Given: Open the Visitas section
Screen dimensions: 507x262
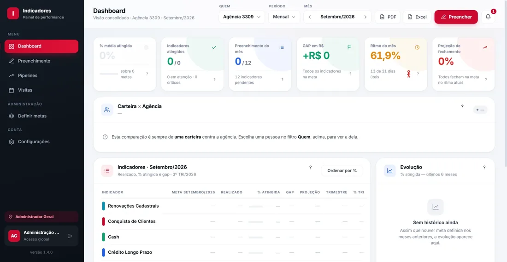Looking at the screenshot, I should point(41,90).
